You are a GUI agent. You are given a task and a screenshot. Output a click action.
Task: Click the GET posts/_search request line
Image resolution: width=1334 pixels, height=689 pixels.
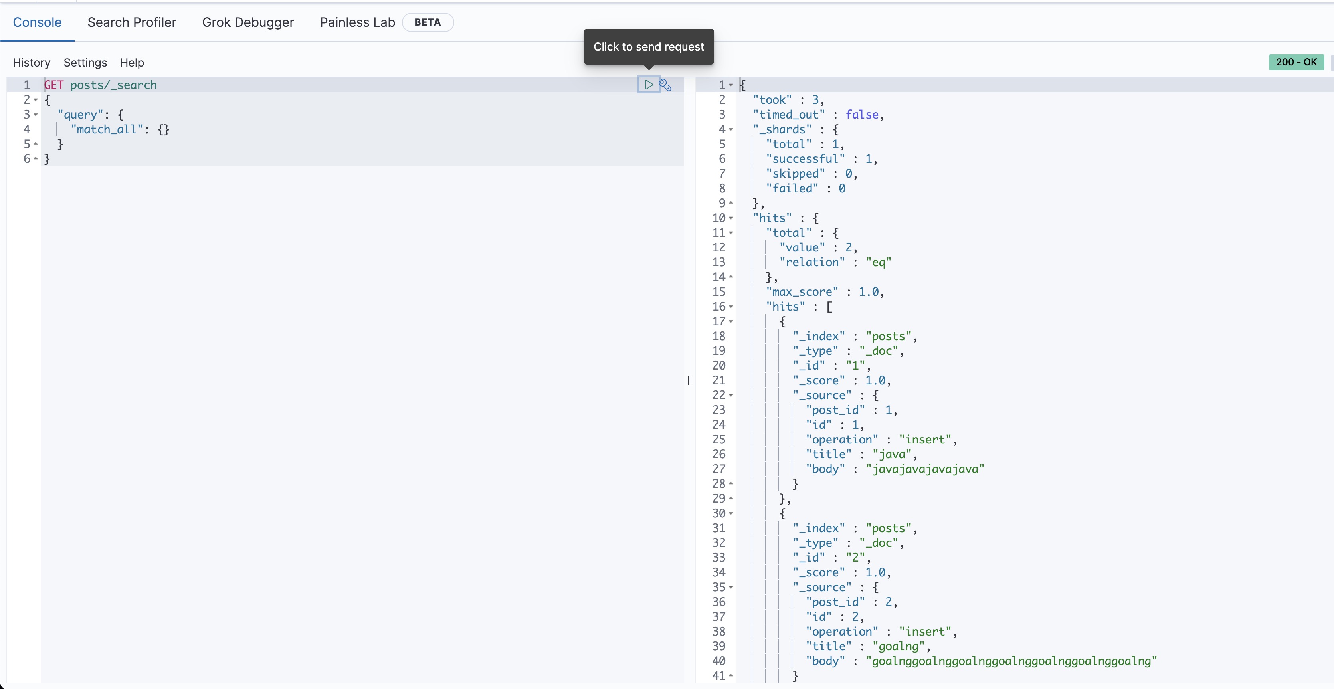click(100, 85)
